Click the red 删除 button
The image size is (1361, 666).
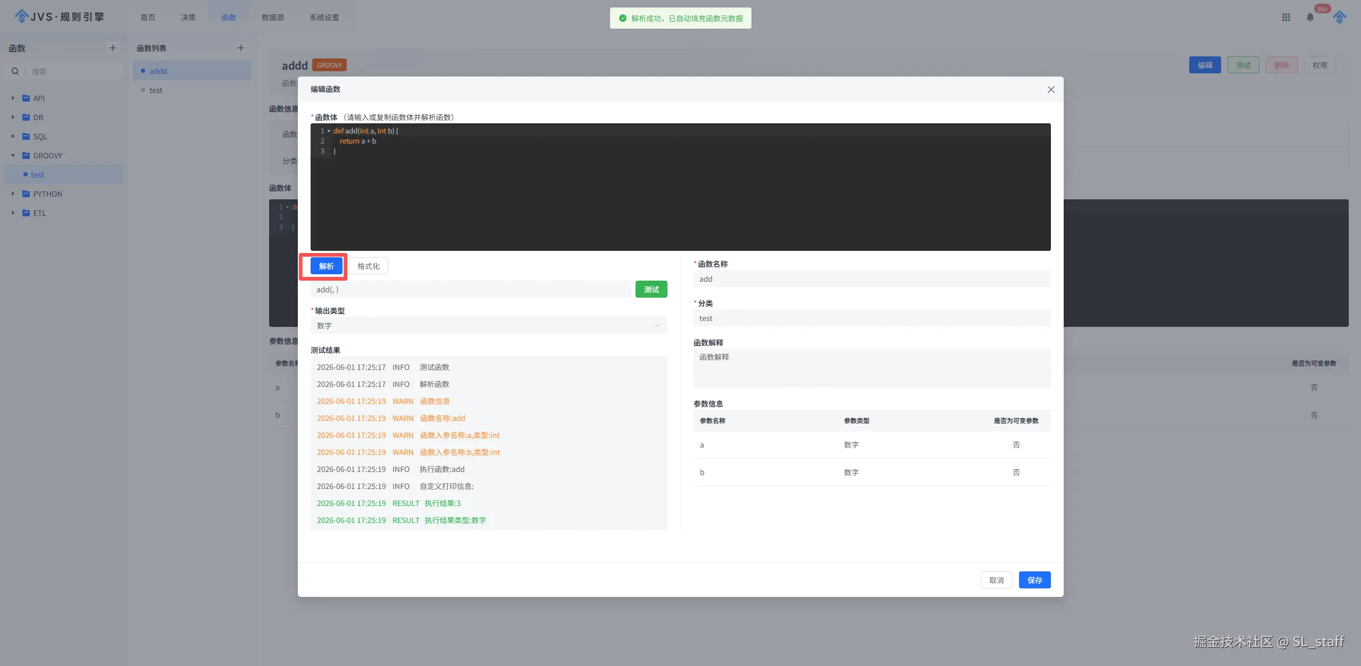tap(1282, 65)
